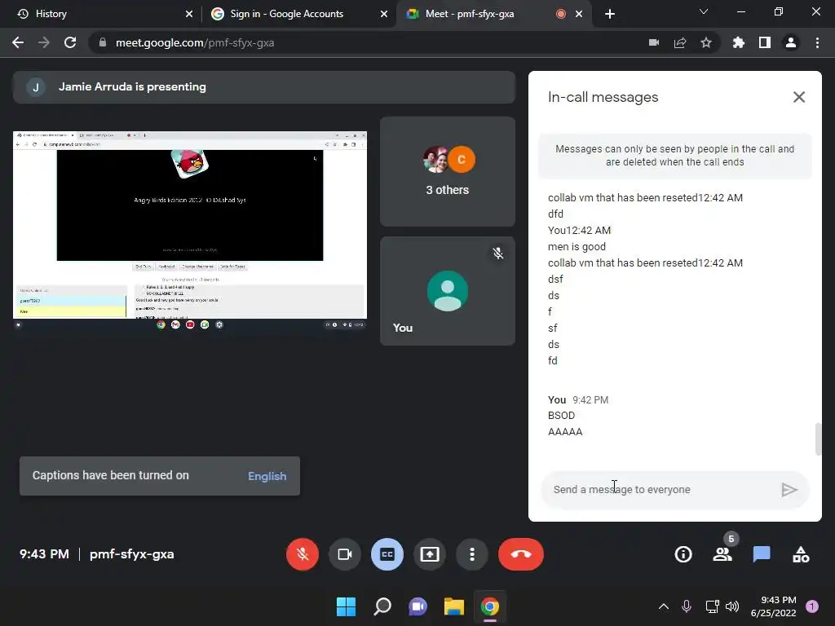Viewport: 835px width, 626px height.
Task: Show the participants people icon
Action: 722,554
